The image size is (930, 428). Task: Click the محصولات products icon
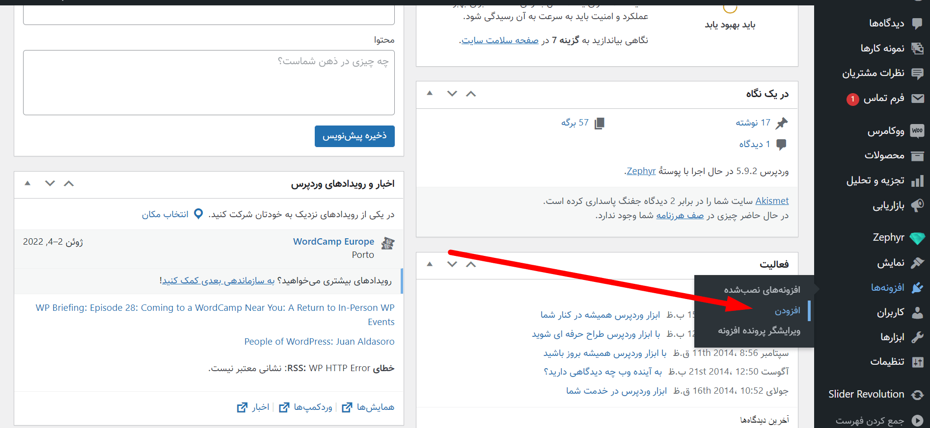click(917, 155)
